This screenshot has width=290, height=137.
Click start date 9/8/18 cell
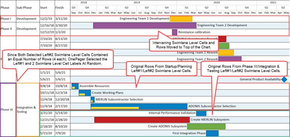point(47,86)
